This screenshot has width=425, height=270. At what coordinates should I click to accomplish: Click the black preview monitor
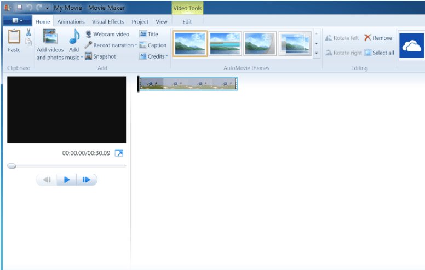point(67,110)
